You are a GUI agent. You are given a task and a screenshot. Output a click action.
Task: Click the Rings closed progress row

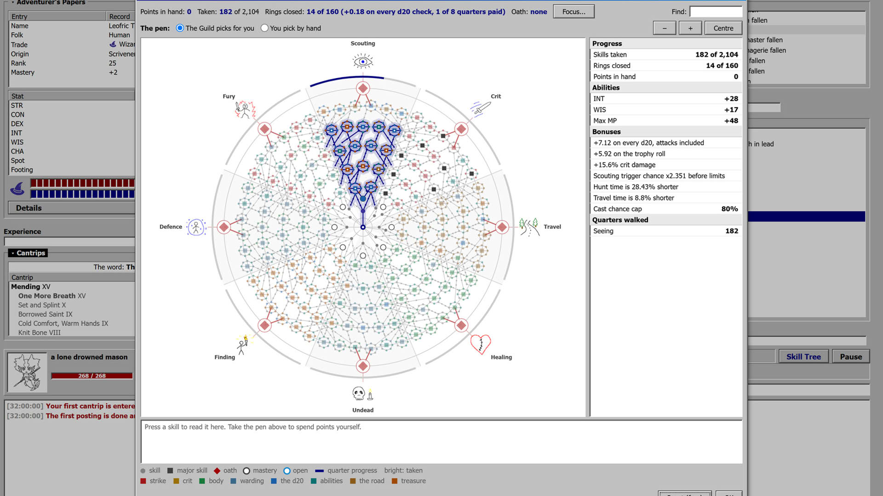(665, 66)
